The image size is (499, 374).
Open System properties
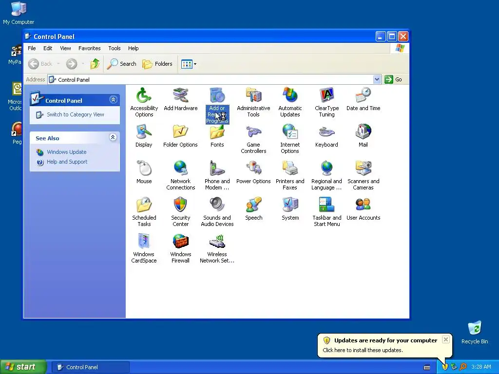[x=290, y=209]
